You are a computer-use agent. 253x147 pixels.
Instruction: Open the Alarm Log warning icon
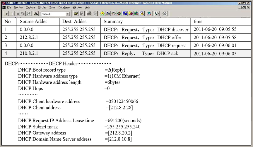(x=142, y=13)
